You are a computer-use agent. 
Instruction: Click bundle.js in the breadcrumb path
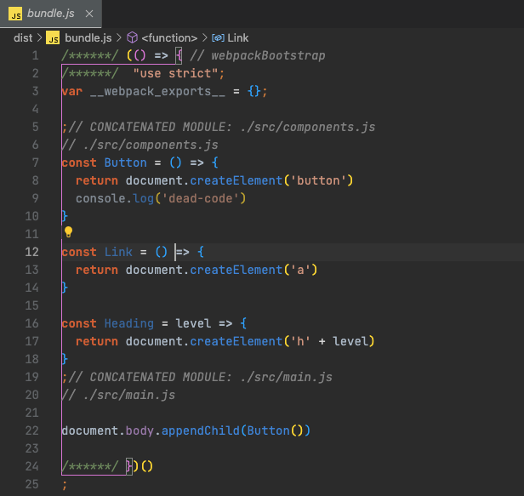tap(88, 37)
